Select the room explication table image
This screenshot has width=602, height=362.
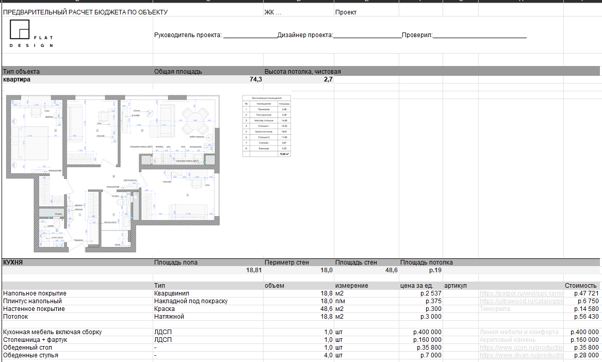coord(267,126)
